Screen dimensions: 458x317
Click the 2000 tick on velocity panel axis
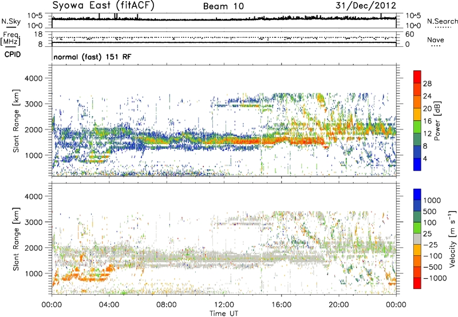click(x=33, y=248)
